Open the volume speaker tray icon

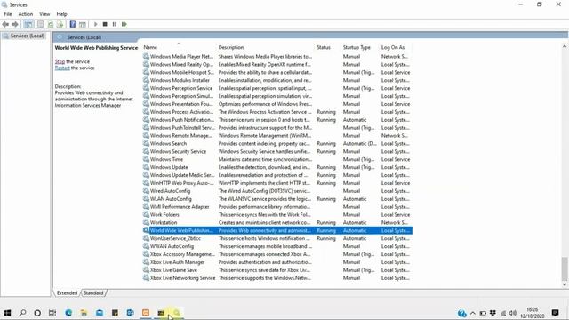(x=512, y=313)
